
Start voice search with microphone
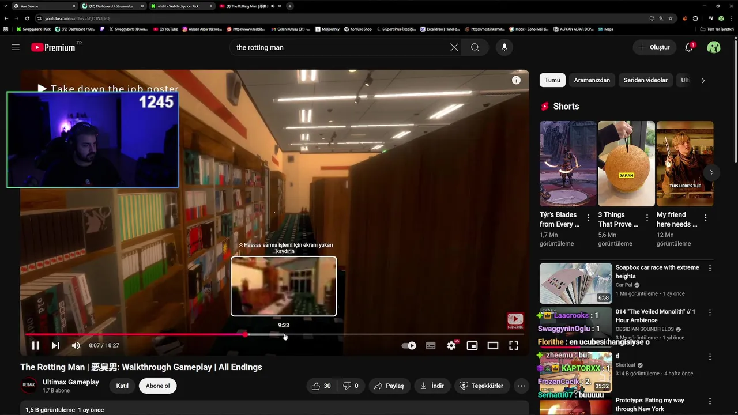click(x=504, y=47)
